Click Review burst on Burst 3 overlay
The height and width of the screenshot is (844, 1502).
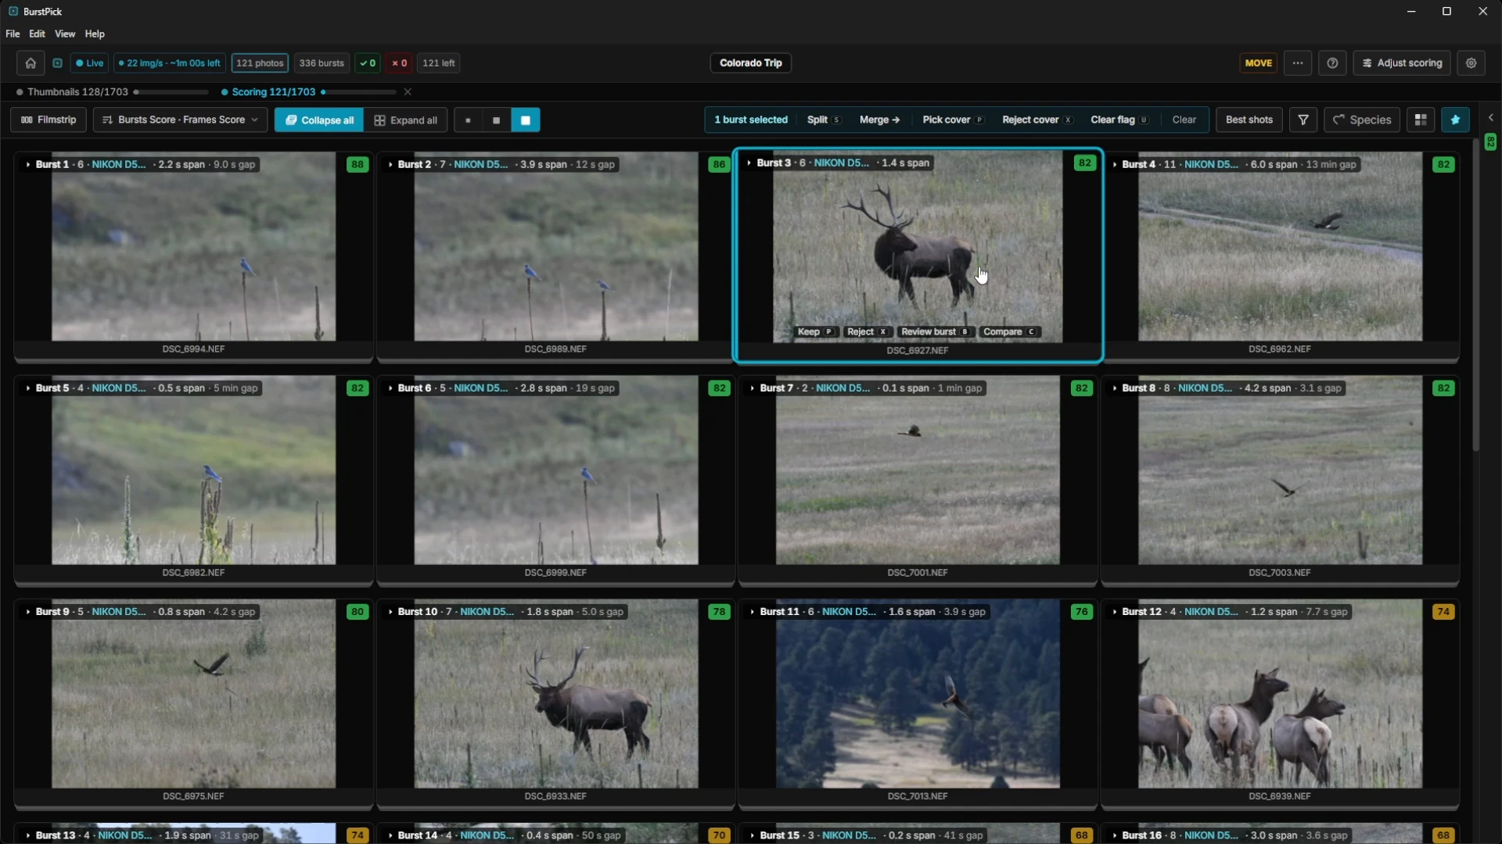pos(935,332)
